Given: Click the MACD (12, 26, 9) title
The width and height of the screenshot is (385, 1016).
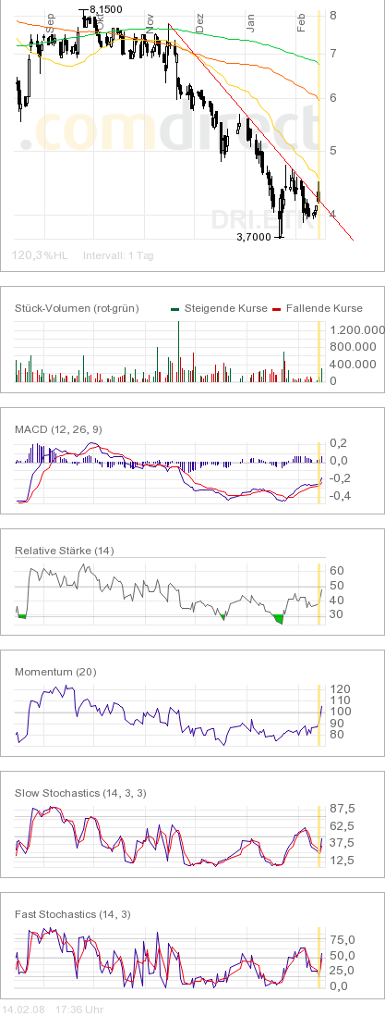Looking at the screenshot, I should (x=58, y=429).
